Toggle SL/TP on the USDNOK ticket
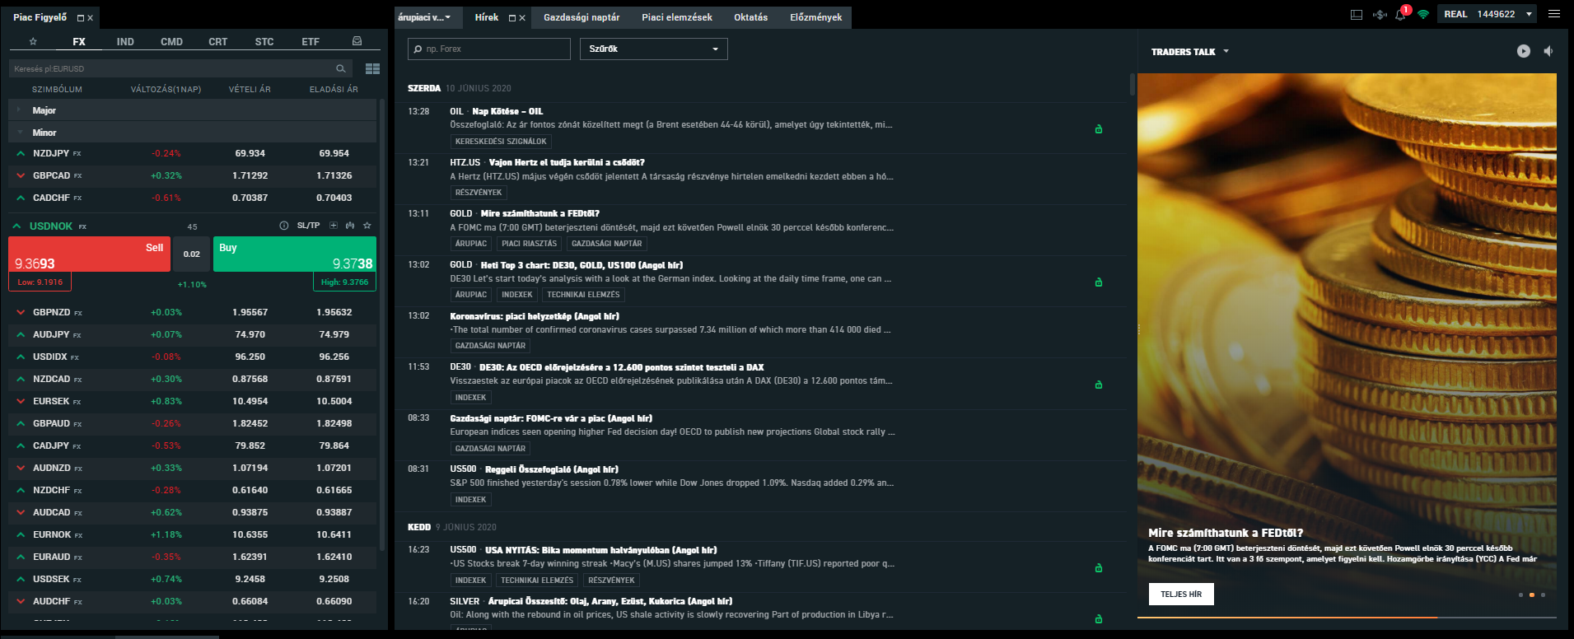 coord(308,226)
